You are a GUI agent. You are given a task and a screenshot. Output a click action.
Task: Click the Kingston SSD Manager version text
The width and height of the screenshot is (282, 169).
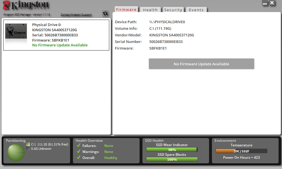coord(27,15)
